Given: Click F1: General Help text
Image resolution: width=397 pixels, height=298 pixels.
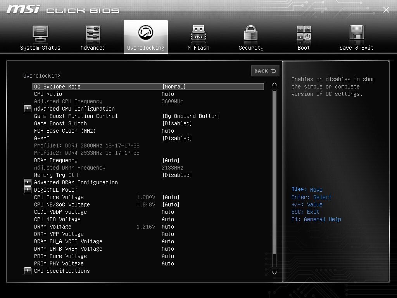Looking at the screenshot, I should [316, 220].
